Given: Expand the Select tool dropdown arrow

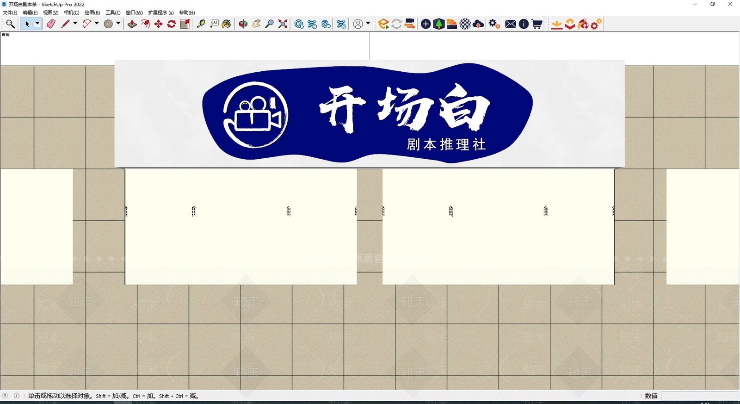Looking at the screenshot, I should 37,24.
